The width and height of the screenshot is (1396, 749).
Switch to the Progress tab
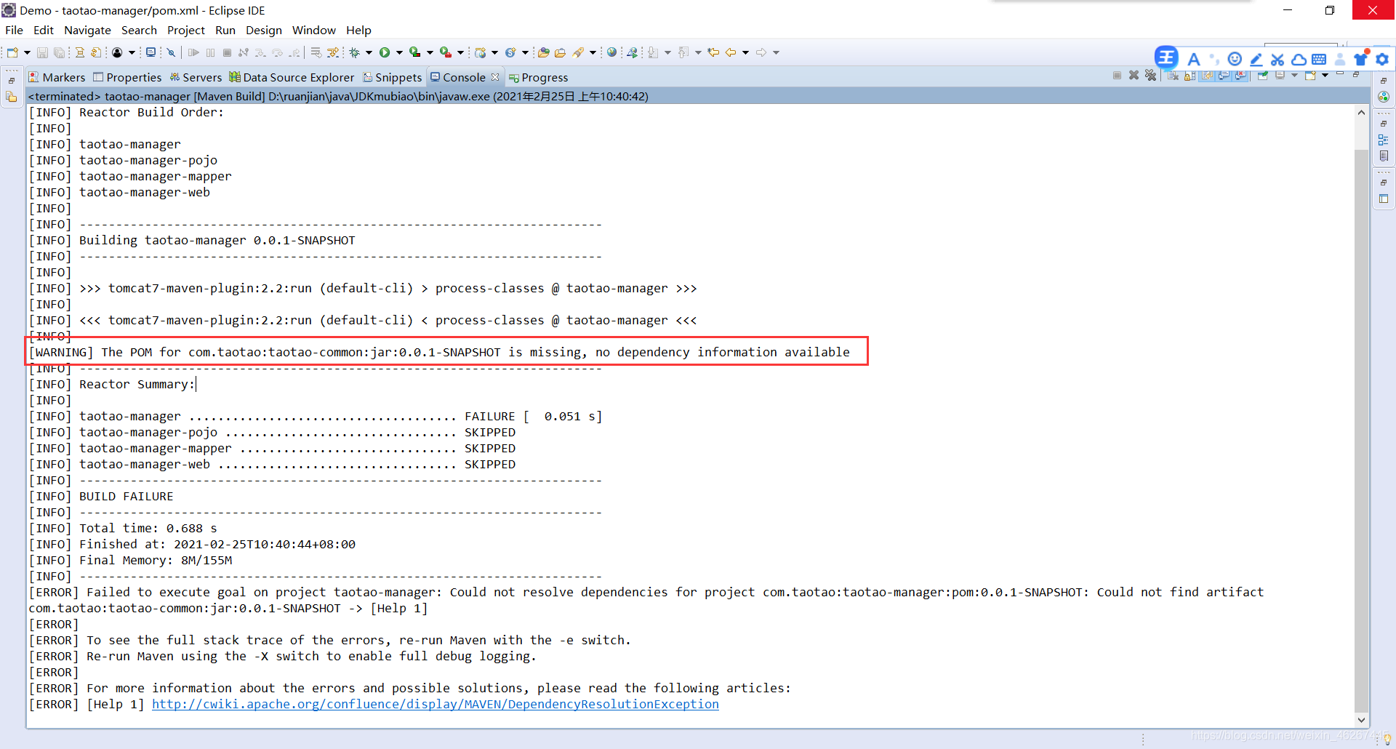[x=538, y=77]
